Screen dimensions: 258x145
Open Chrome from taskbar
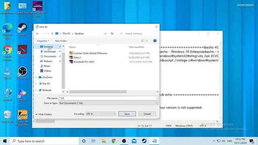[114, 141]
